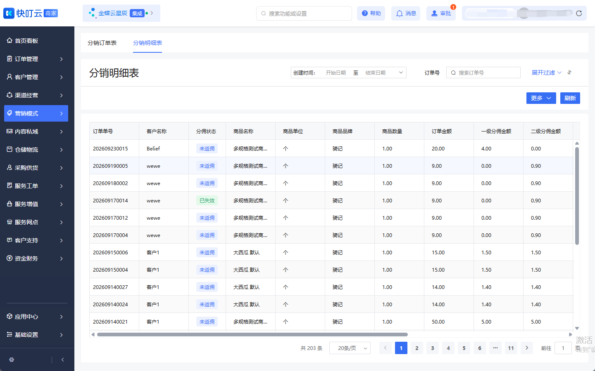Screen dimensions: 595x371
Task: Click the refresh icon in top bar
Action: tap(579, 13)
